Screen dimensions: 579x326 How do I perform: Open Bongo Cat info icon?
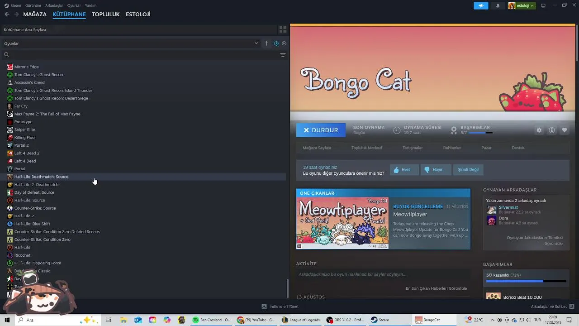pyautogui.click(x=552, y=130)
